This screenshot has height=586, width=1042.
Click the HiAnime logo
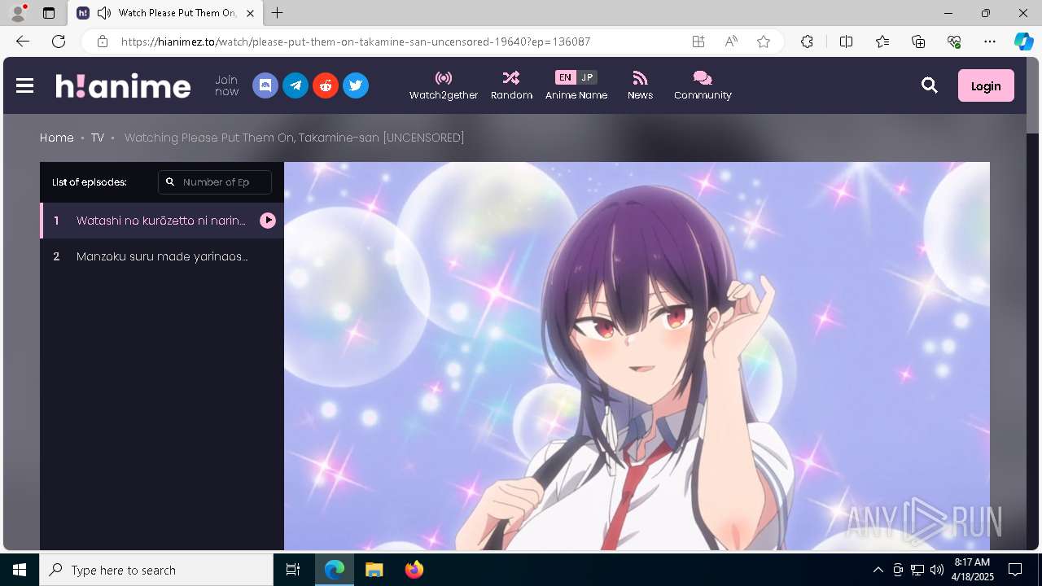pos(123,85)
